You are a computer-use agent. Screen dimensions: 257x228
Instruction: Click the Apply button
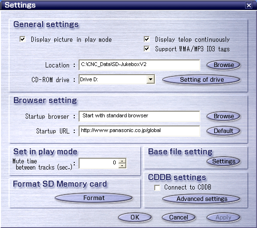223,218
